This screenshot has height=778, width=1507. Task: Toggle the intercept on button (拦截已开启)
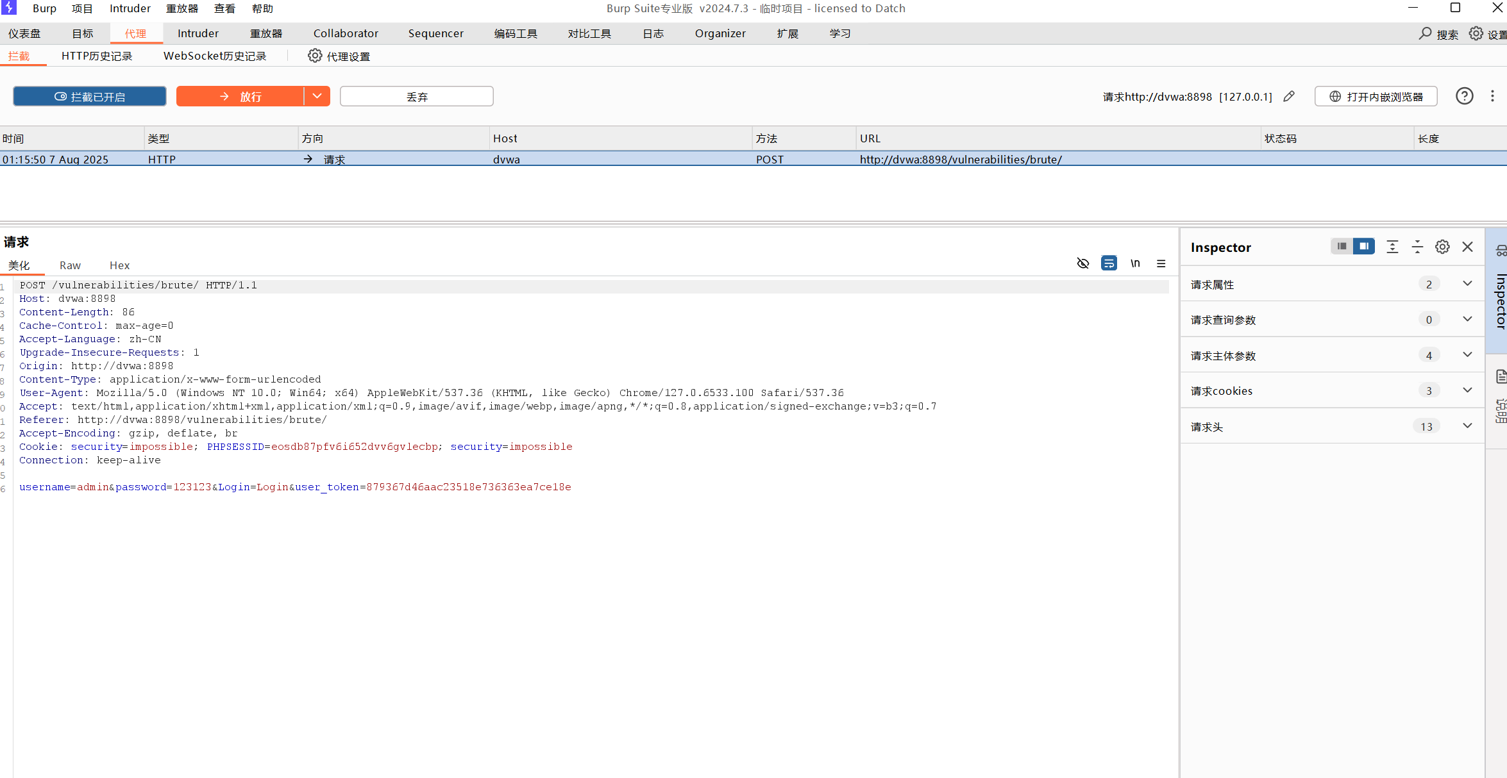click(90, 96)
